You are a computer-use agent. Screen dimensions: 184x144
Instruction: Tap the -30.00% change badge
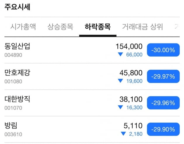(x=163, y=50)
